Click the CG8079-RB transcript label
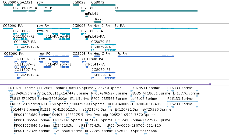Screen dimensions: 229x135 click(x=101, y=42)
